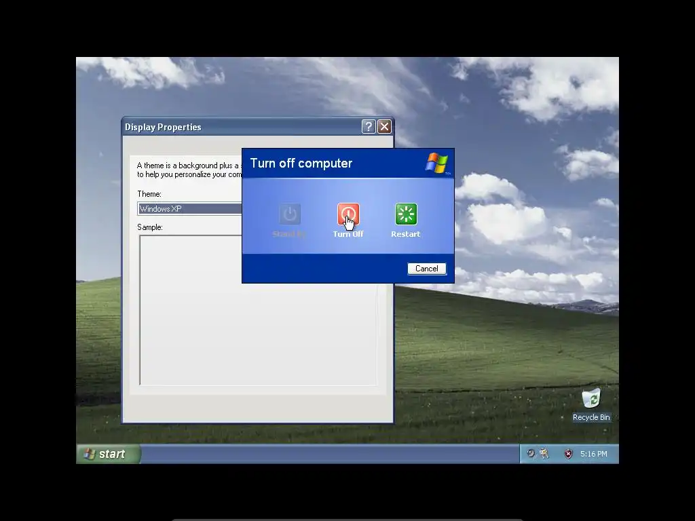
Task: Close the Display Properties window
Action: tap(384, 127)
